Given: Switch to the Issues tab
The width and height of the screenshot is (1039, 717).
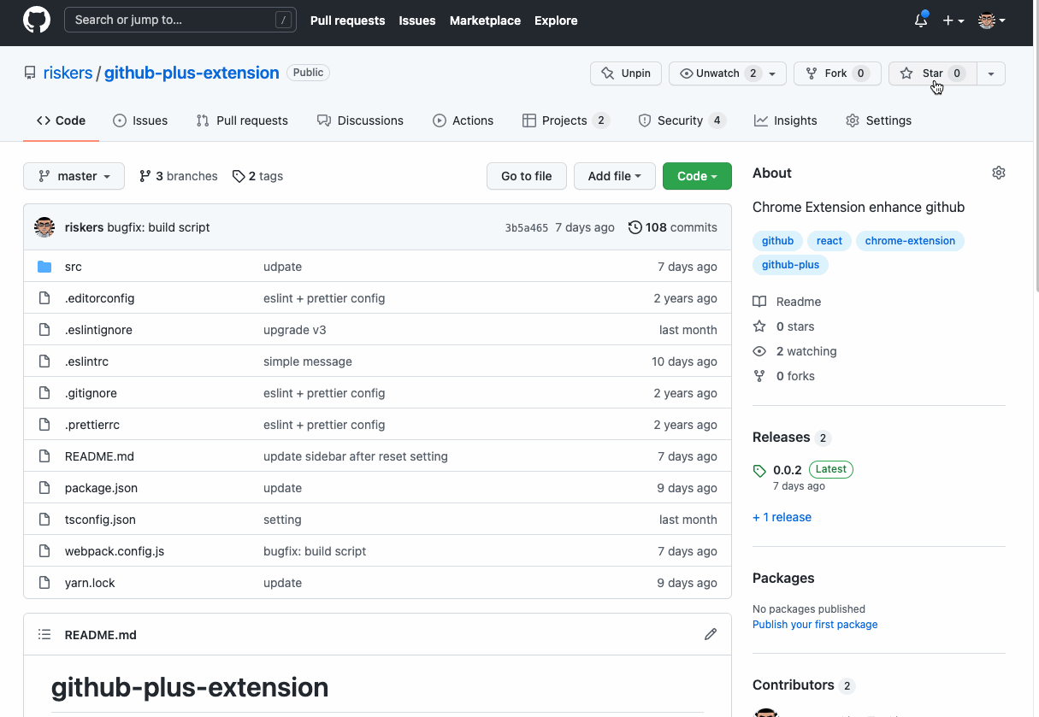Looking at the screenshot, I should 140,120.
